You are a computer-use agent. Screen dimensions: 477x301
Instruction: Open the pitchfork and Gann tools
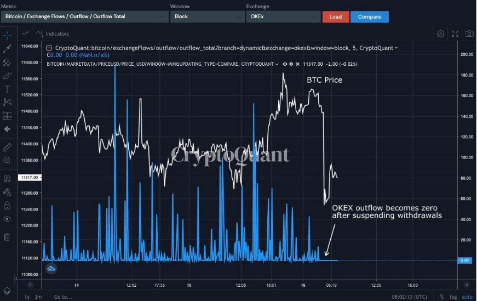point(7,62)
